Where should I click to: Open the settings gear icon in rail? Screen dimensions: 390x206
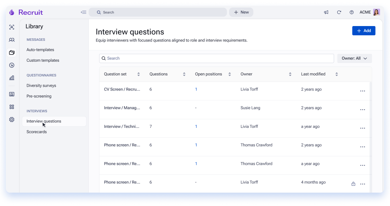(12, 120)
